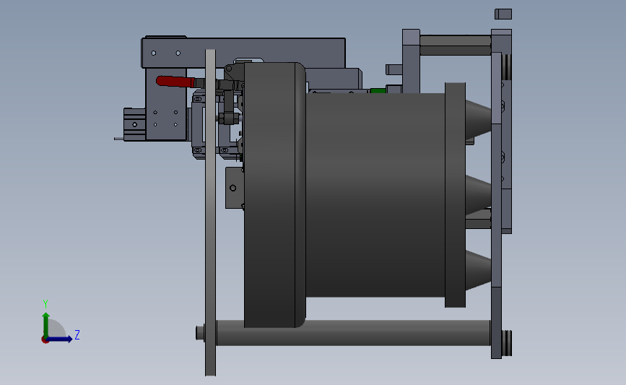Select the large dark drum cylinder body
The image size is (626, 385).
375,195
